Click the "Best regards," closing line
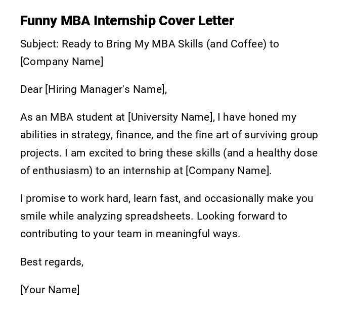This screenshot has height=321, width=354. 52,262
